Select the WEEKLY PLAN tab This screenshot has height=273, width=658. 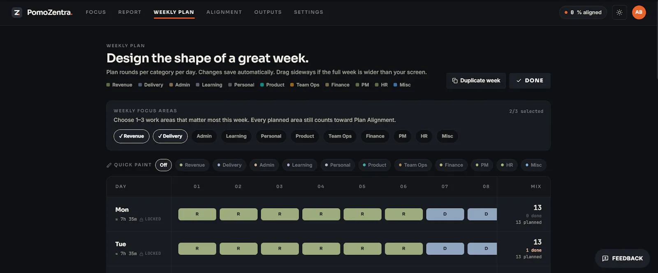[174, 12]
